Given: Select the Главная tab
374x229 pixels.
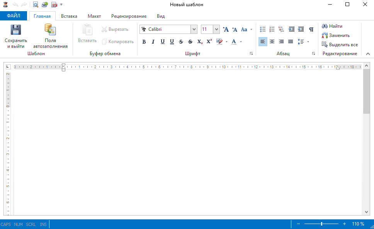Looking at the screenshot, I should tap(42, 16).
